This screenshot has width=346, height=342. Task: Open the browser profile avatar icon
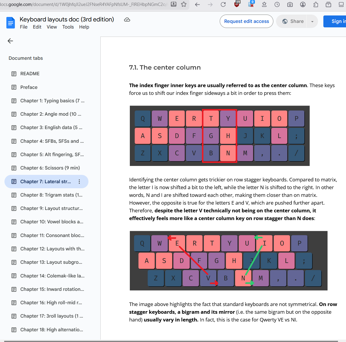point(303,5)
